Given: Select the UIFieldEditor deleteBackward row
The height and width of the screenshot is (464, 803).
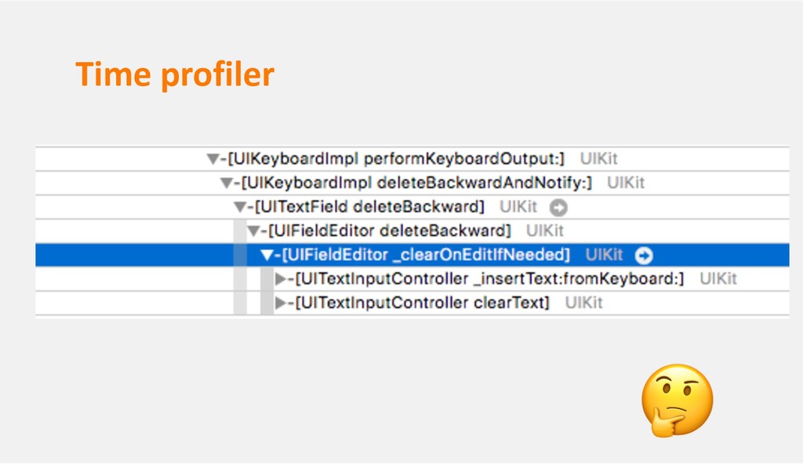Looking at the screenshot, I should tap(412, 231).
